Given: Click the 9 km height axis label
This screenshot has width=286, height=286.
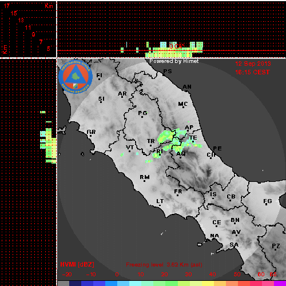Looking at the screenshot, I should [x=34, y=34].
